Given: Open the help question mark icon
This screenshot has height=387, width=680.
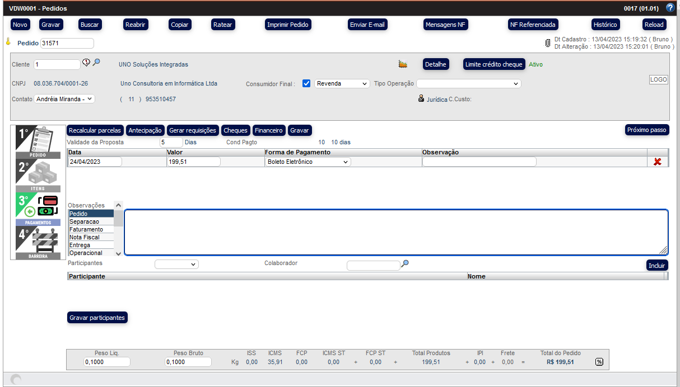Looking at the screenshot, I should (670, 8).
